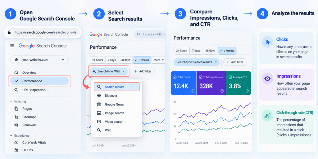Screen dimensions: 318x159
Task: Click the gauge icon for Core Web Vitals
Action: click(16, 143)
